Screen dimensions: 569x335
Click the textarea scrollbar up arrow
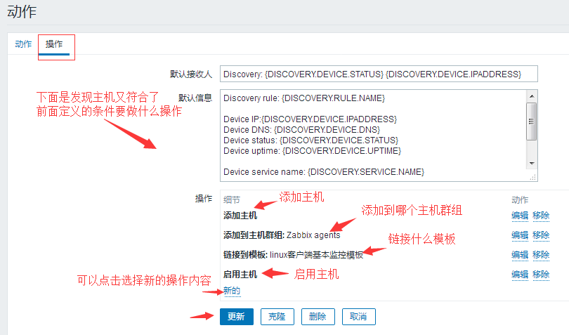[x=532, y=96]
